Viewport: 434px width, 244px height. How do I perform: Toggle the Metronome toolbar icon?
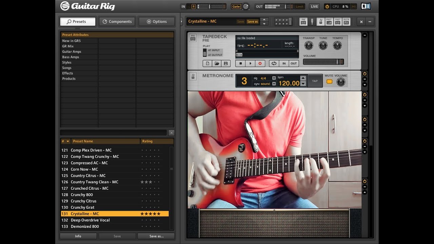point(320,22)
